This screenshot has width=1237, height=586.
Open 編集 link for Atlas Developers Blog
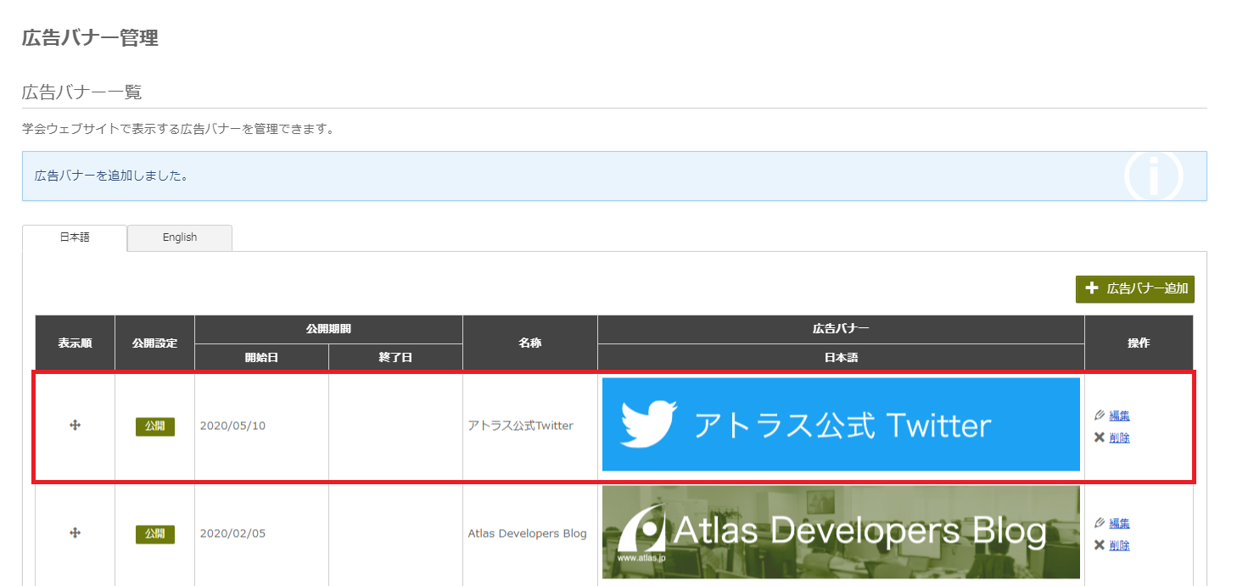[x=1119, y=523]
